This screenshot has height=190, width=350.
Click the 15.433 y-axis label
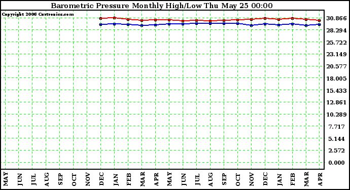(336, 91)
